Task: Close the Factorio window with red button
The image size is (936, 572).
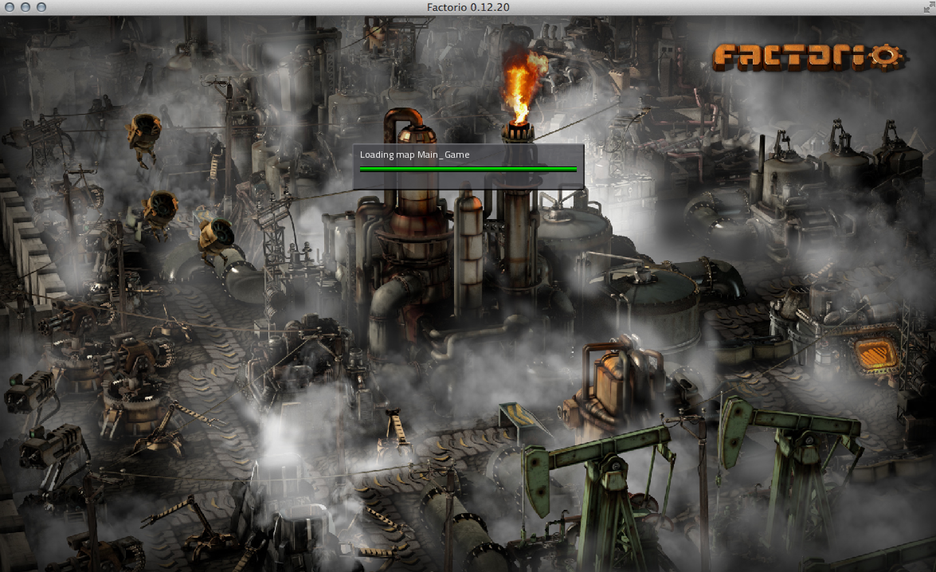Action: [x=10, y=7]
